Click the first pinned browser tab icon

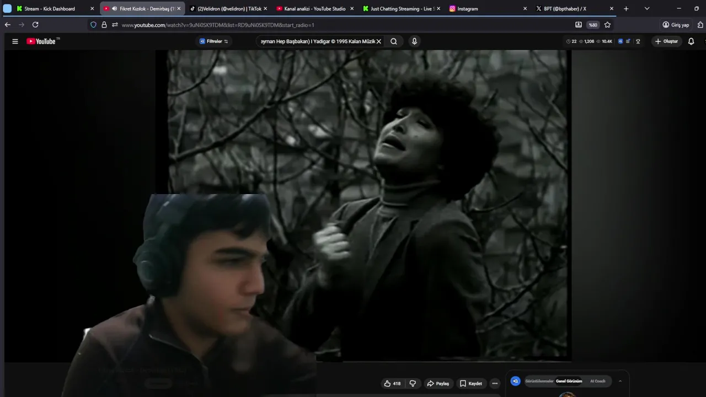point(7,9)
